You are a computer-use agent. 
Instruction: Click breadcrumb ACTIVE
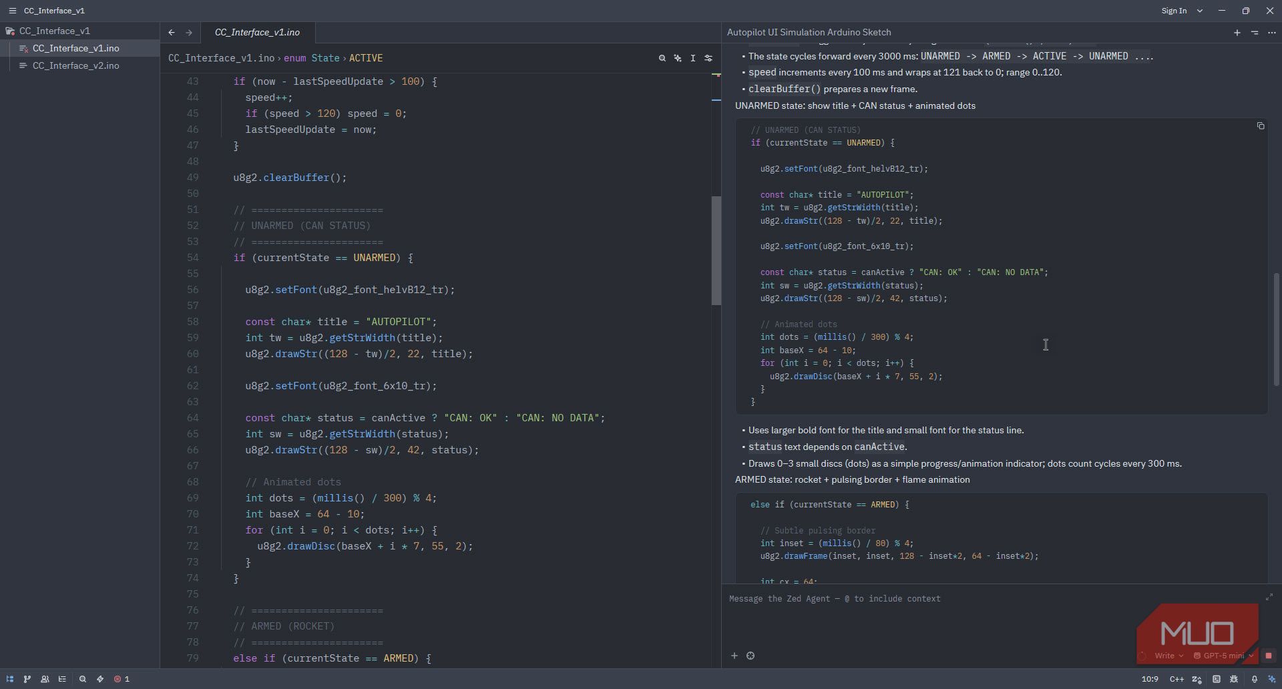tap(366, 58)
